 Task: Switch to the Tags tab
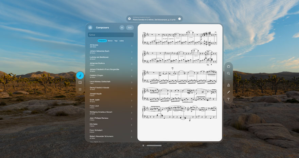coord(116,41)
